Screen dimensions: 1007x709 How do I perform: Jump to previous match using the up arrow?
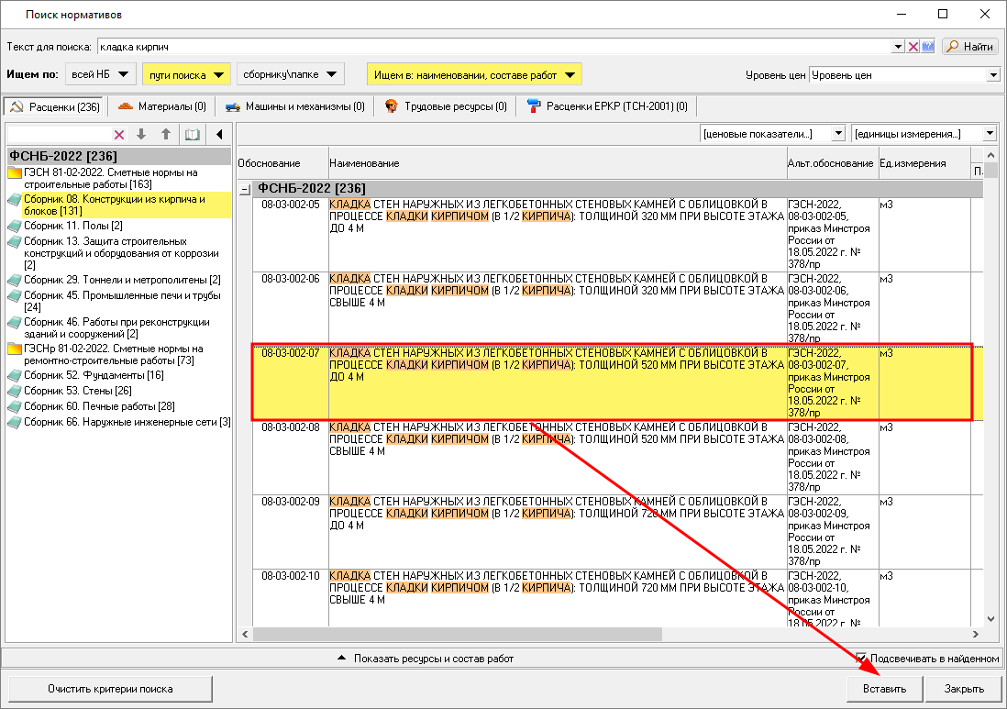[166, 135]
